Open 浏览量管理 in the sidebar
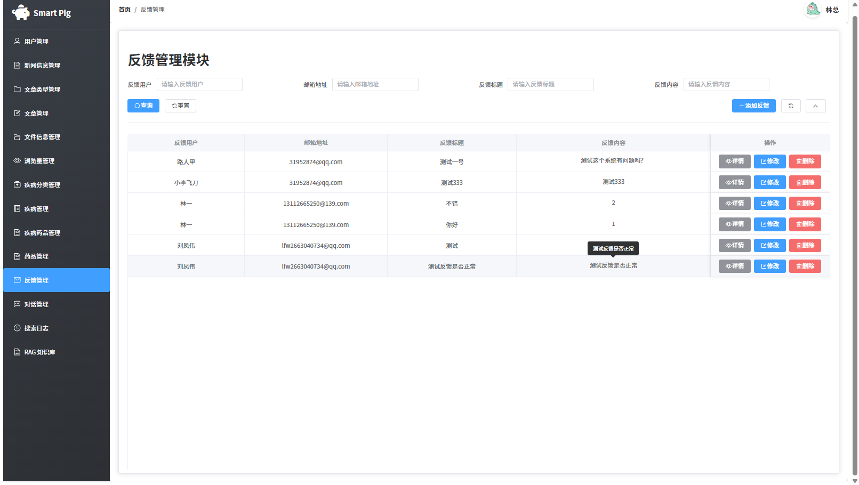Screen dimensions: 859x485 pos(57,160)
